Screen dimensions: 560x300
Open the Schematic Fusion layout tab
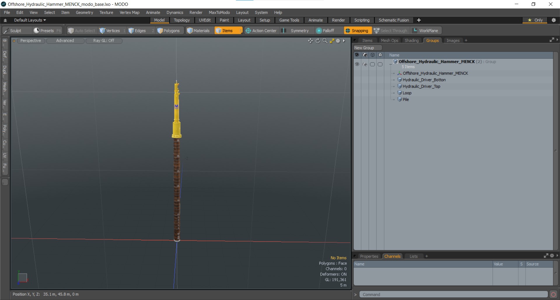[394, 20]
